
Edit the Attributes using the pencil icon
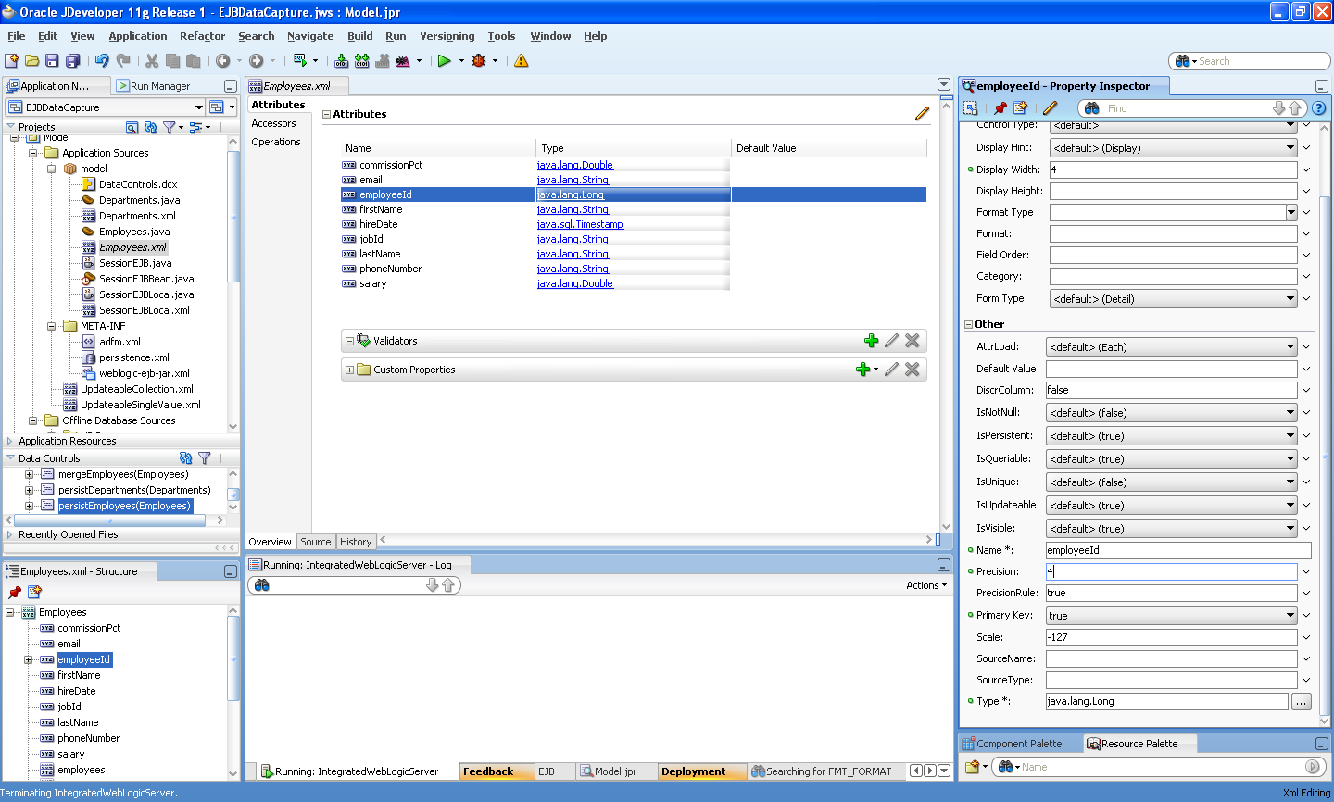pyautogui.click(x=922, y=113)
